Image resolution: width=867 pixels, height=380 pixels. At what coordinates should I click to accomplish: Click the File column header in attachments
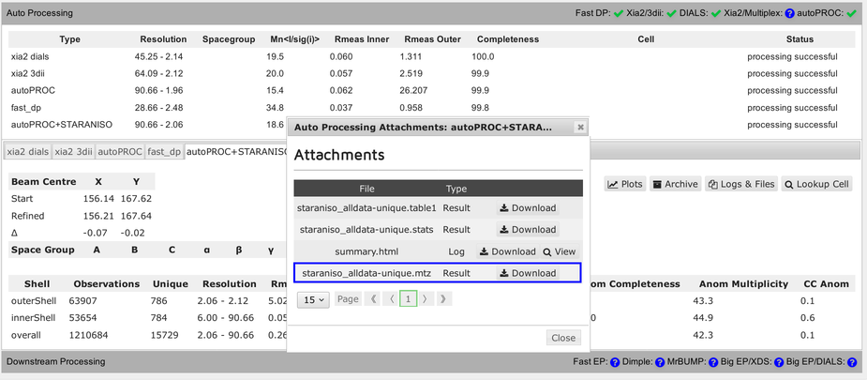[366, 189]
